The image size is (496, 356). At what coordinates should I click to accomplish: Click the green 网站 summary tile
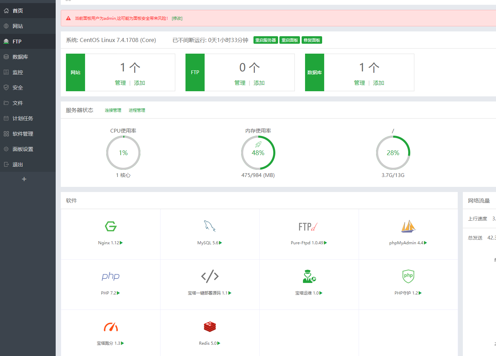pos(75,72)
